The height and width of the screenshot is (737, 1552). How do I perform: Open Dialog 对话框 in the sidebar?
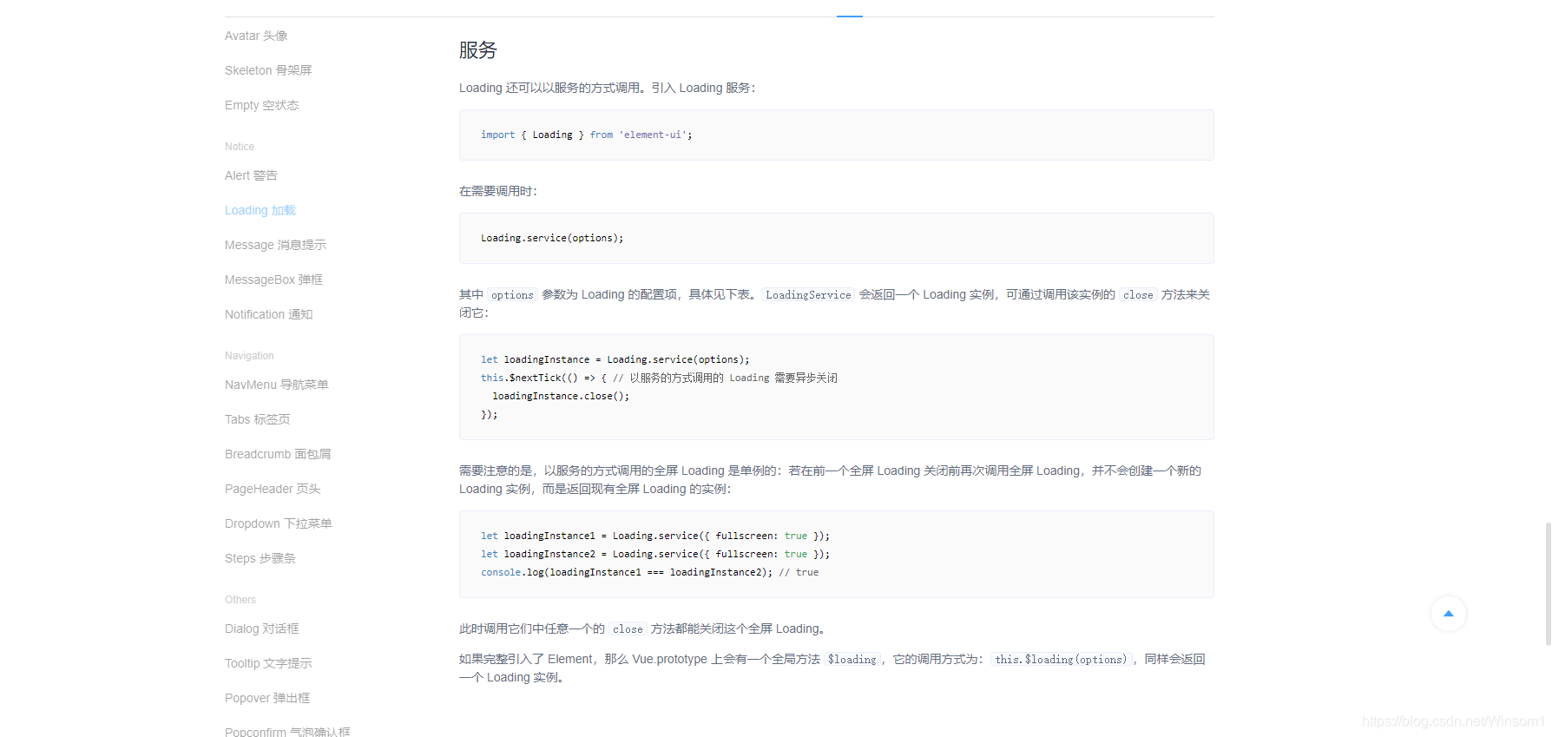point(261,628)
